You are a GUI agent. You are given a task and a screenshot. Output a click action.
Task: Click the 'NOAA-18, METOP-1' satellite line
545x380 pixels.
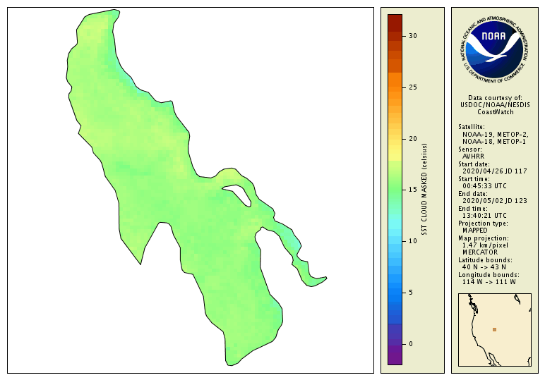(x=494, y=142)
